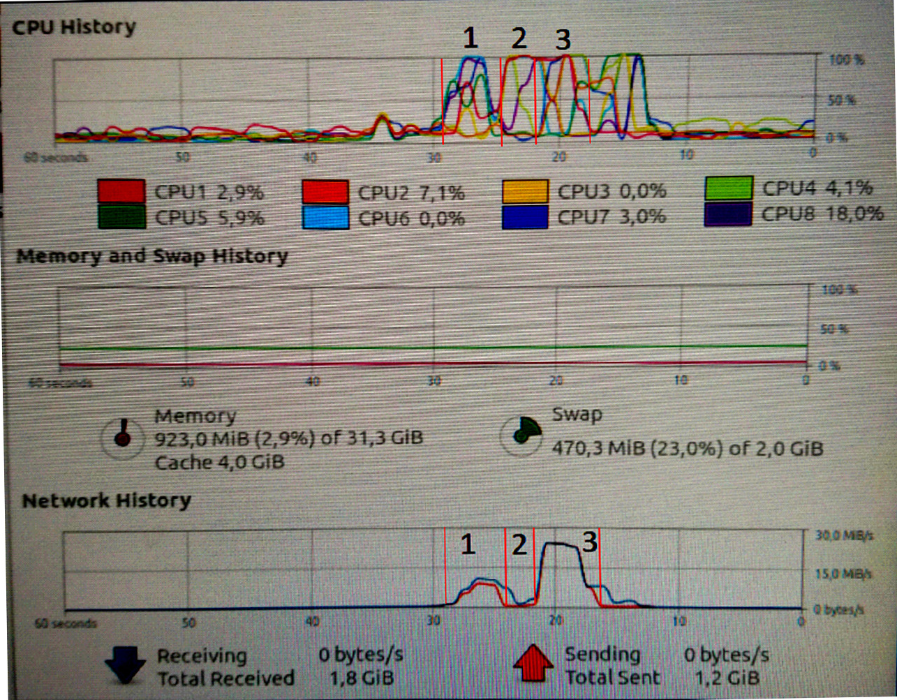Click the CPU3 0,0% label
Screen dimensions: 897x700
(612, 191)
